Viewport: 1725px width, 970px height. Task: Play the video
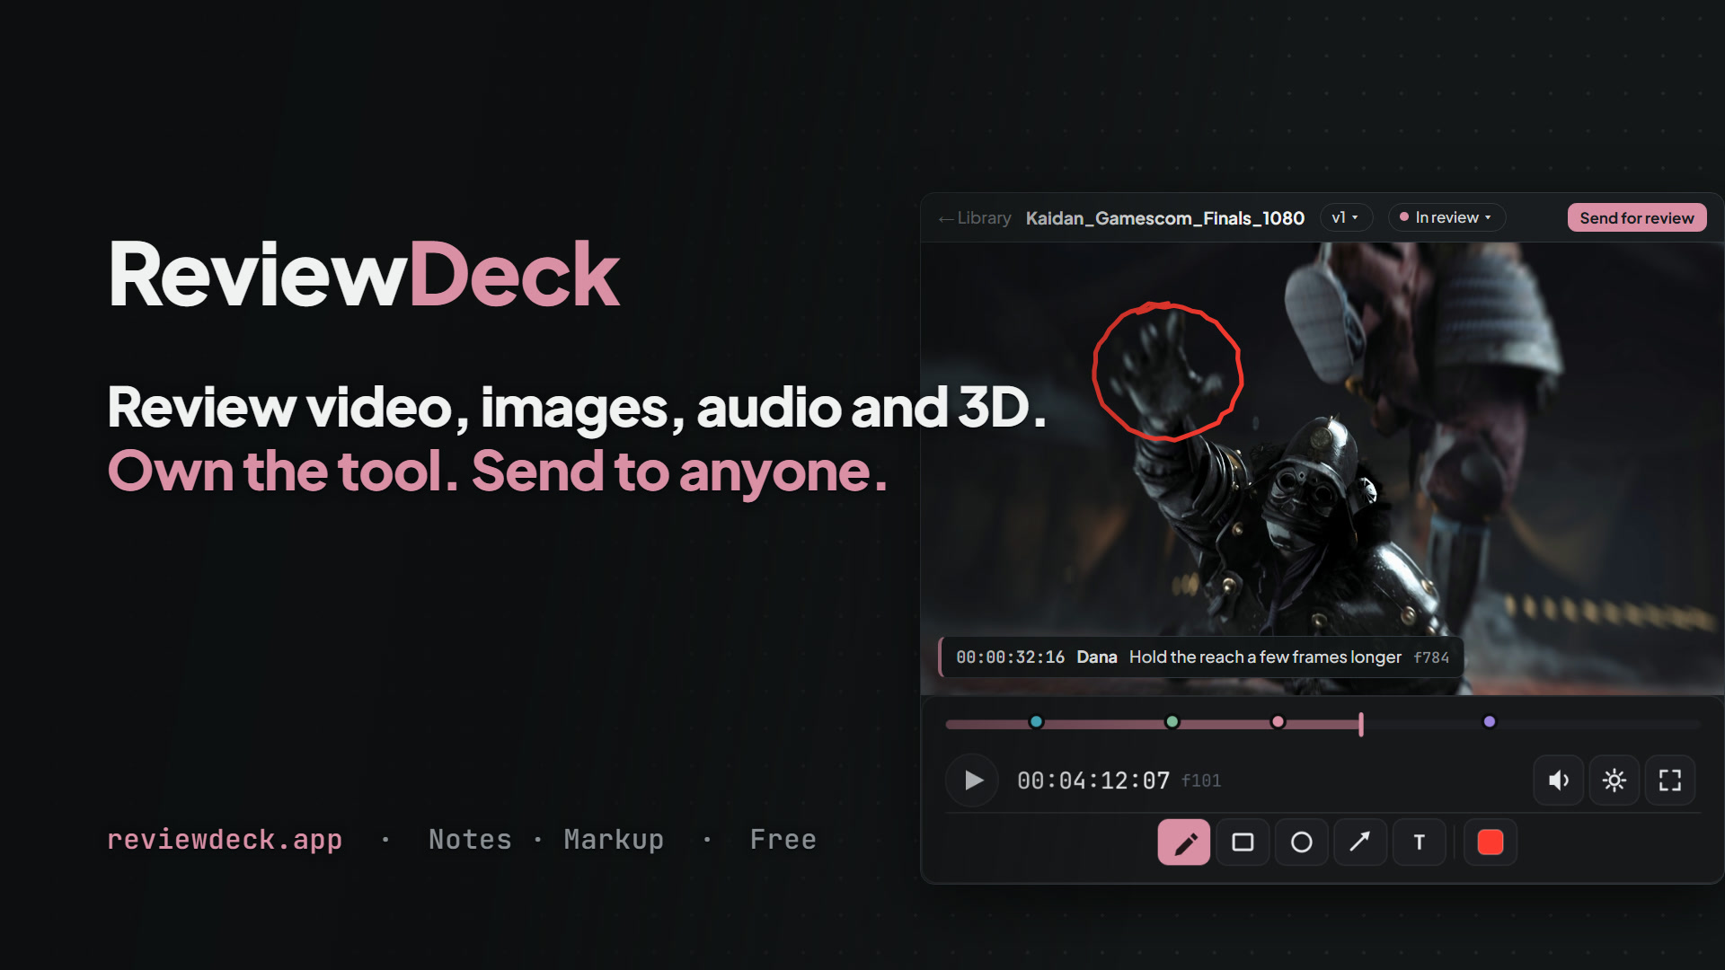[x=972, y=780]
